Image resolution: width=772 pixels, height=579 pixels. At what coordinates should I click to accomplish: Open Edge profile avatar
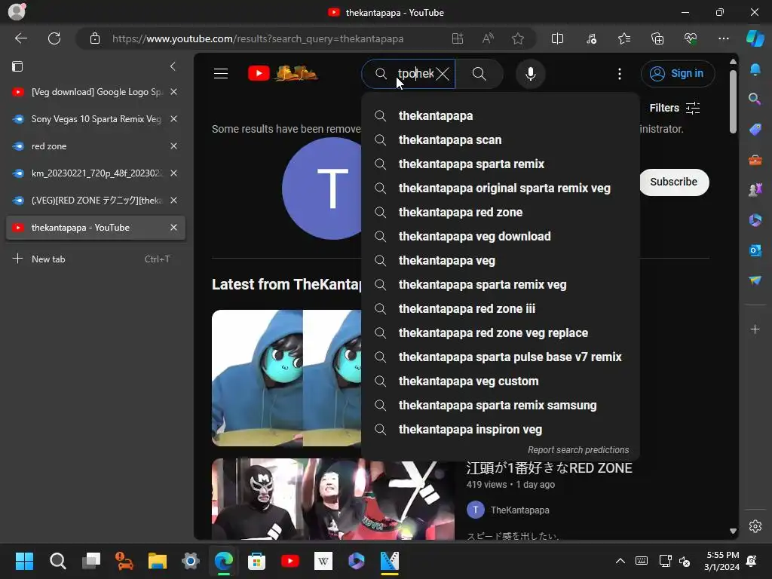tap(17, 12)
